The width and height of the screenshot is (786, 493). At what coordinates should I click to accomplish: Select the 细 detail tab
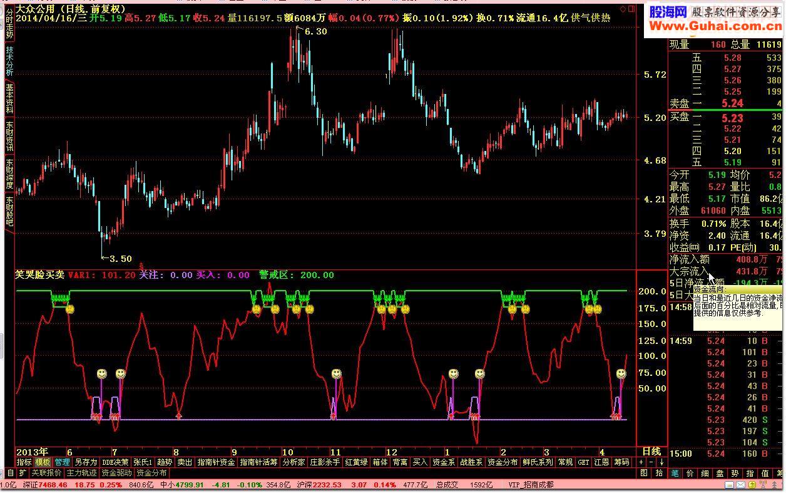[705, 474]
